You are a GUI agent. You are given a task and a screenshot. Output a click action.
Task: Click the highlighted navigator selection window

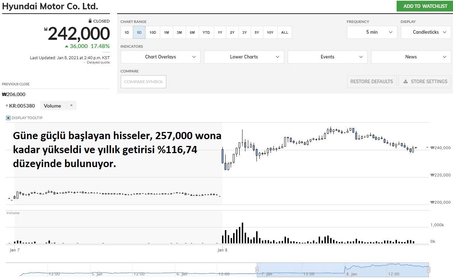tap(343, 269)
